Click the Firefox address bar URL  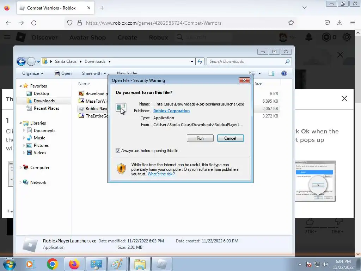point(154,23)
